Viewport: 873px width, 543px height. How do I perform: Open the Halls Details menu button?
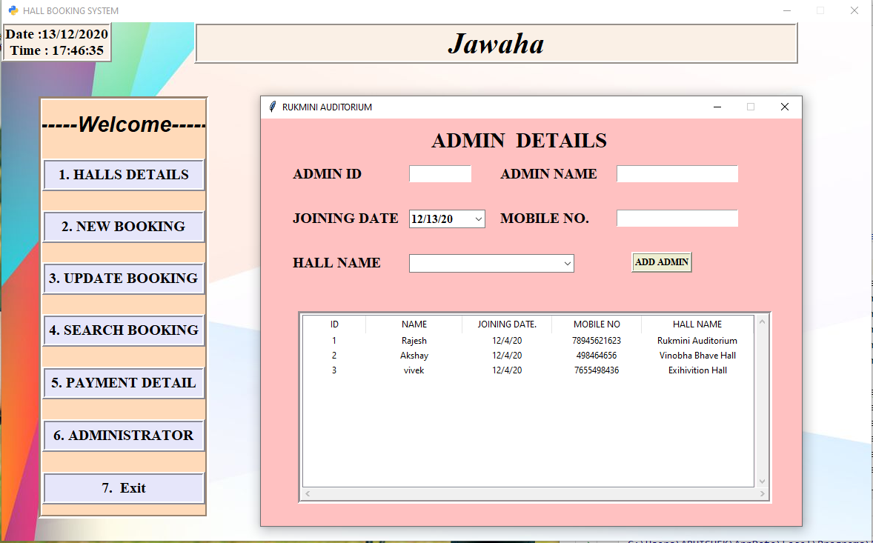click(124, 175)
